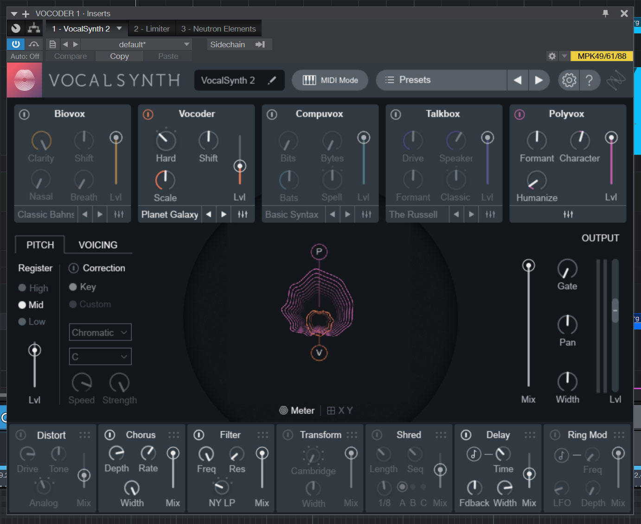This screenshot has height=524, width=641.
Task: Toggle the Filter effect power icon
Action: pyautogui.click(x=199, y=435)
